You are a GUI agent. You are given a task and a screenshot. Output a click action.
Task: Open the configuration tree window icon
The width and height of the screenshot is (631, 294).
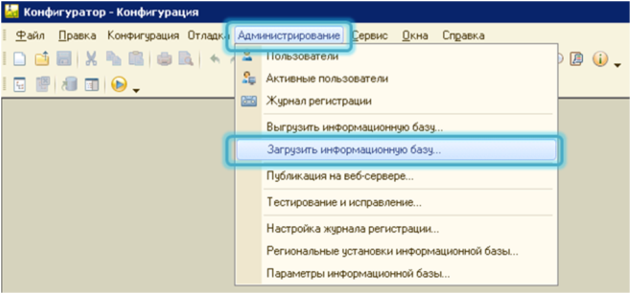(20, 85)
